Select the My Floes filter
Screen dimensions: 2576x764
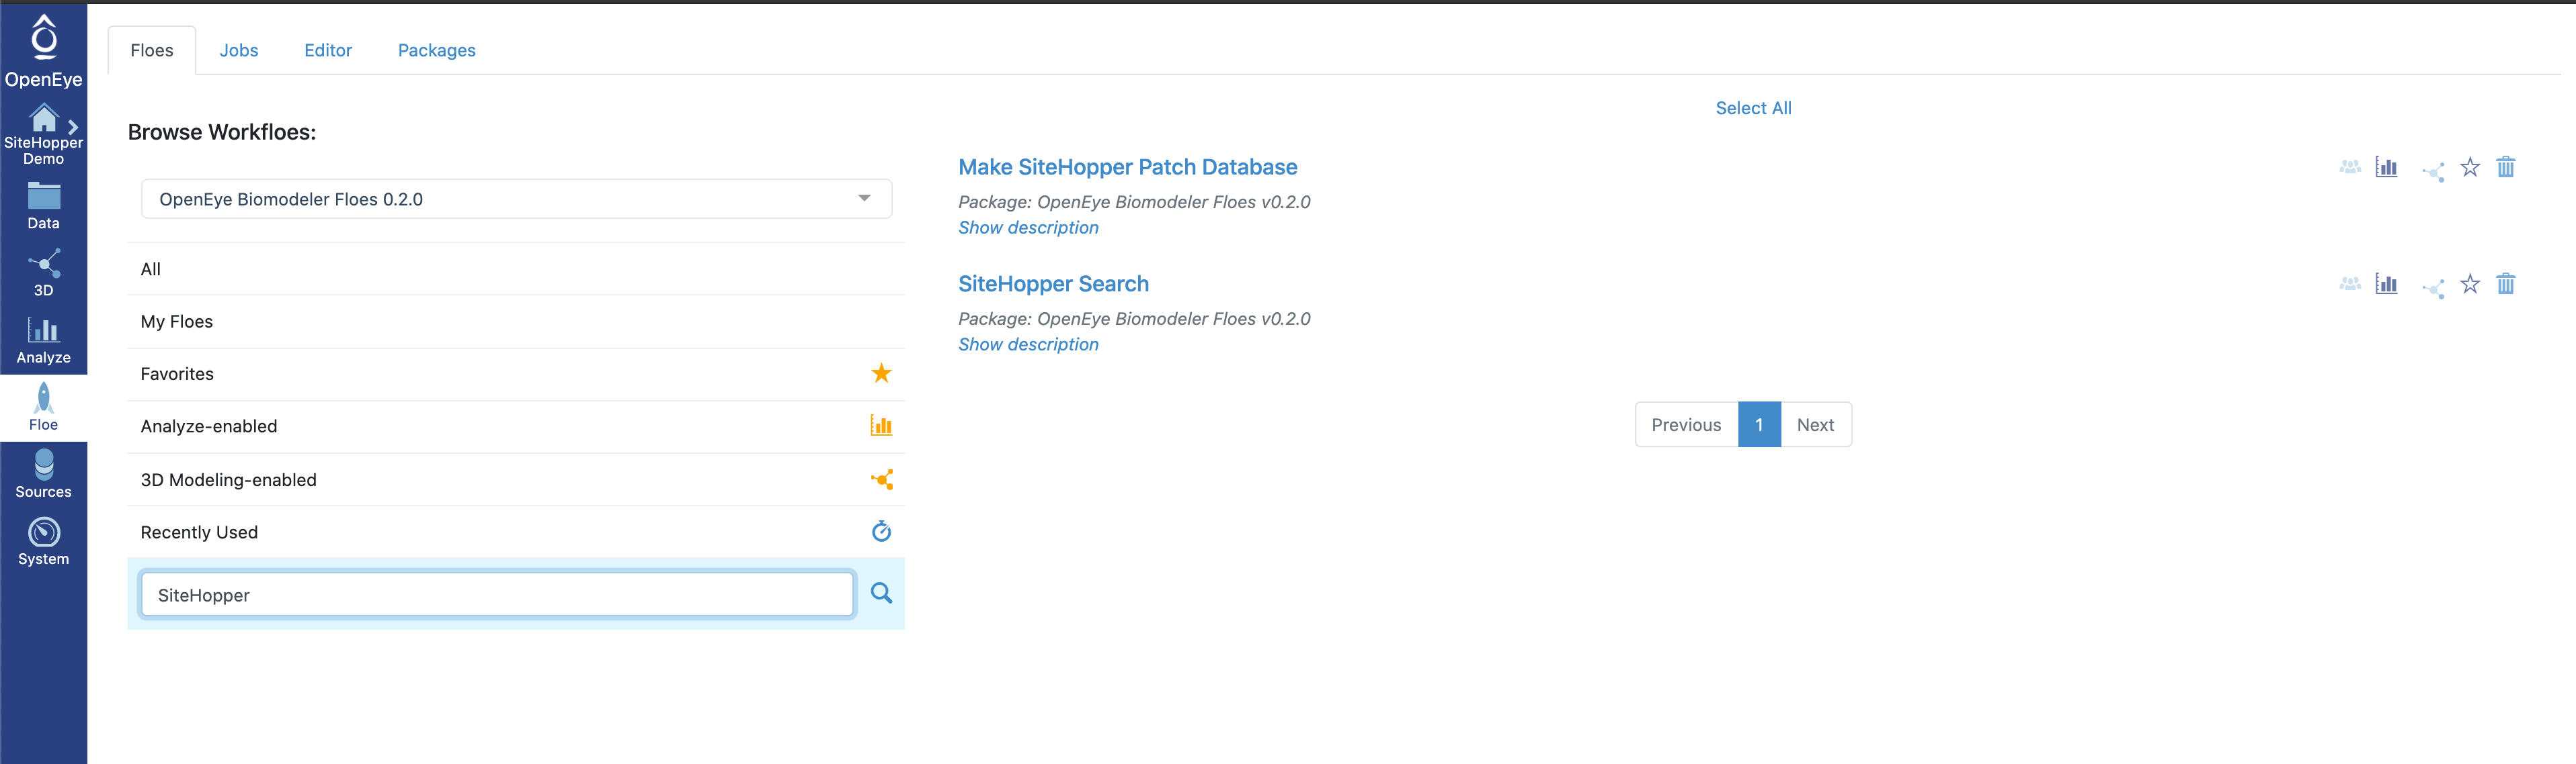(516, 322)
